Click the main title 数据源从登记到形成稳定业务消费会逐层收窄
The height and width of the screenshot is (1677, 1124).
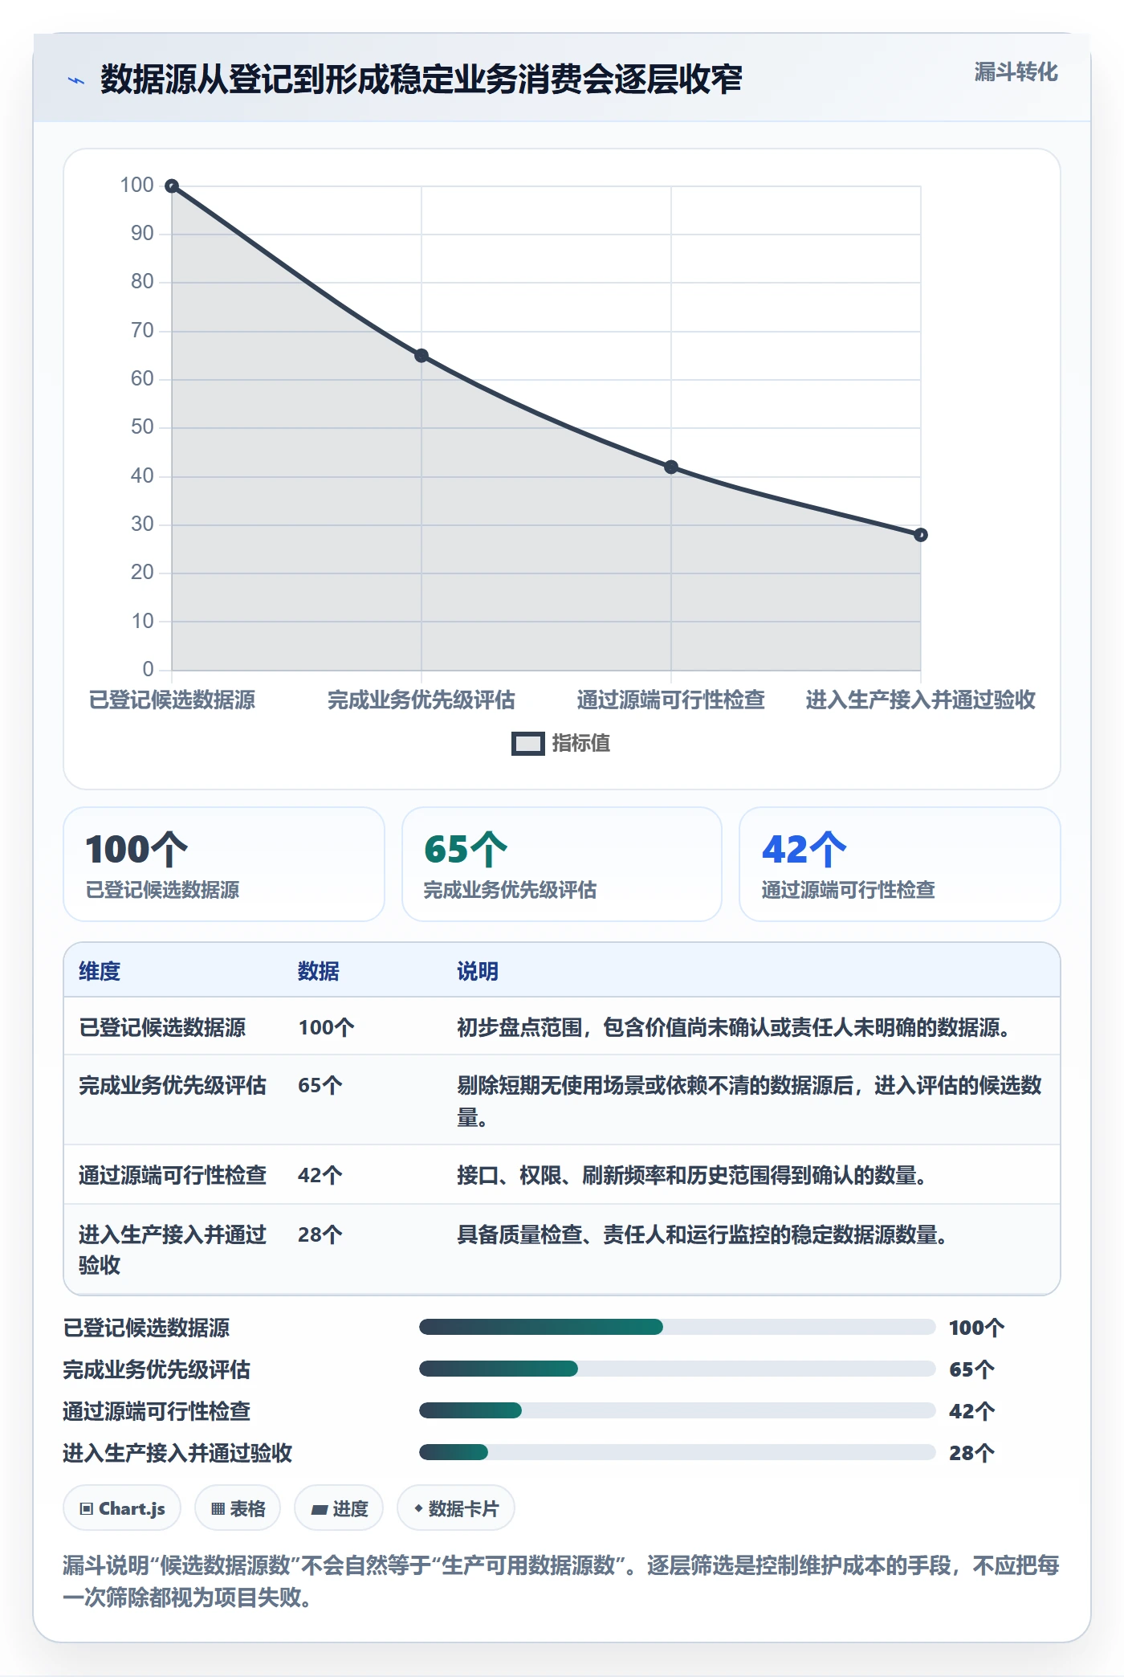click(x=421, y=80)
